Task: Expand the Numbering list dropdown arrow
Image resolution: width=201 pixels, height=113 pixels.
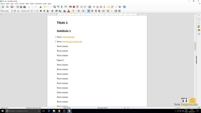Action: pos(85,11)
